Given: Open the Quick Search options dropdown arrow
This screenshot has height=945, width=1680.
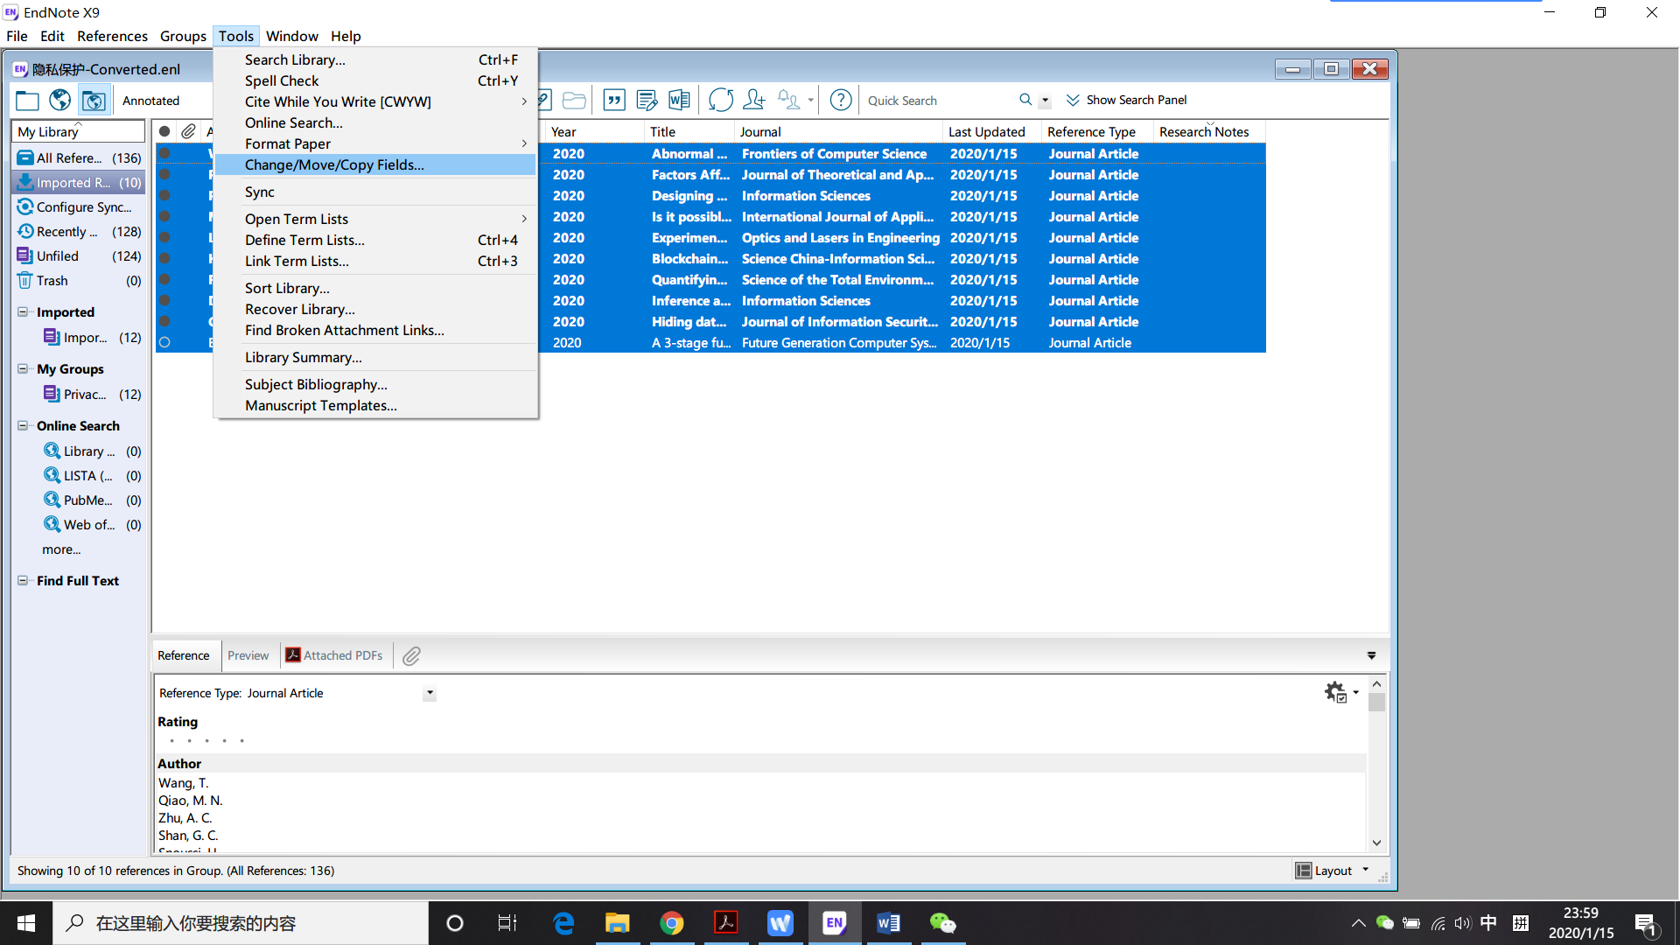Looking at the screenshot, I should (1046, 100).
